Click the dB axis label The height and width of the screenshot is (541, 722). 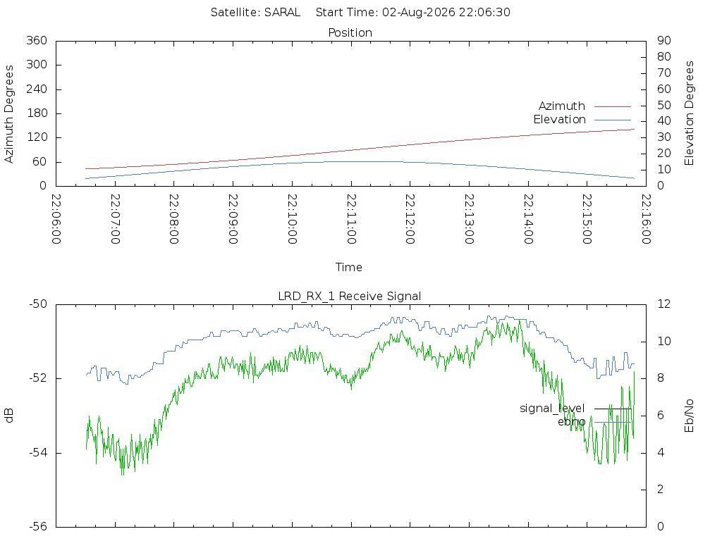click(x=8, y=416)
